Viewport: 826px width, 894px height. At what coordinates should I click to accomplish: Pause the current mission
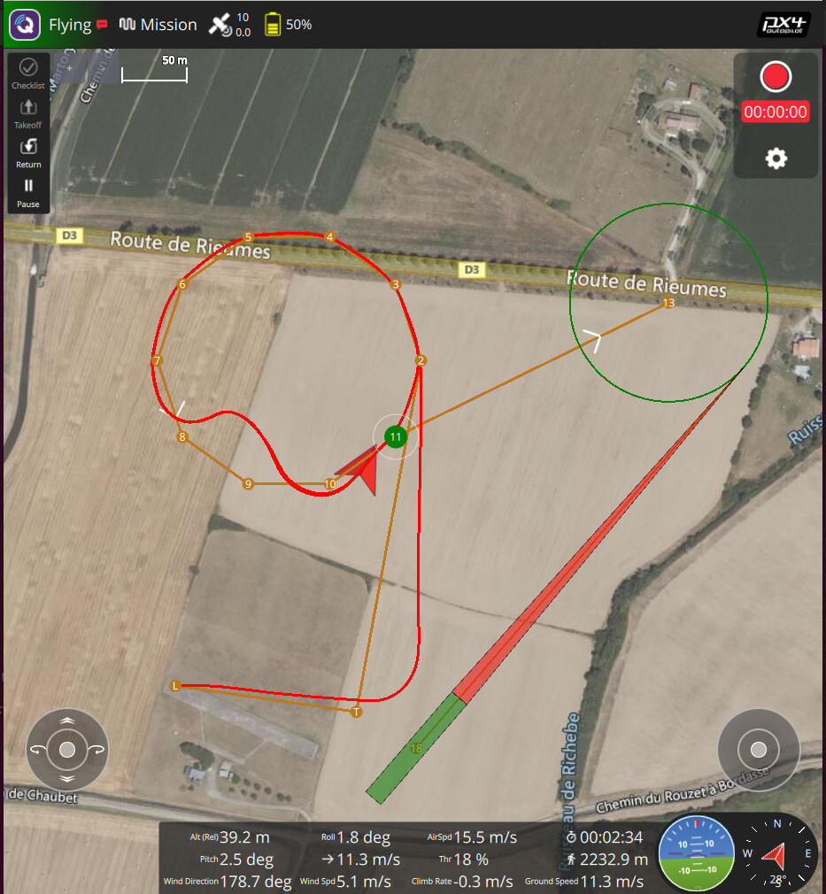coord(28,193)
